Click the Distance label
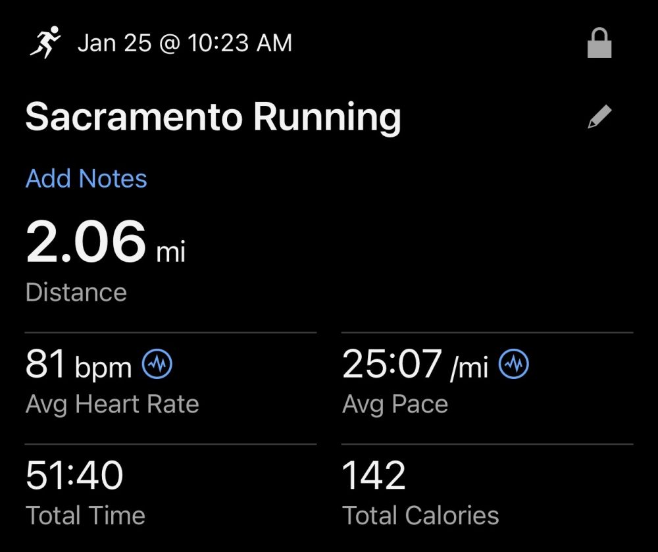 pos(76,292)
